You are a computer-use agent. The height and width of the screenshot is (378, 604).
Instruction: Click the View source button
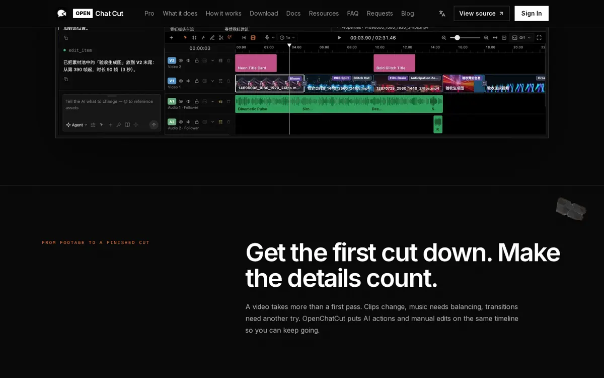(x=482, y=14)
